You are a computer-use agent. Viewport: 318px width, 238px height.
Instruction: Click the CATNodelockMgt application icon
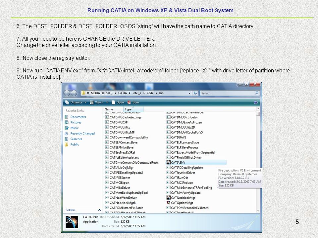coord(168,198)
